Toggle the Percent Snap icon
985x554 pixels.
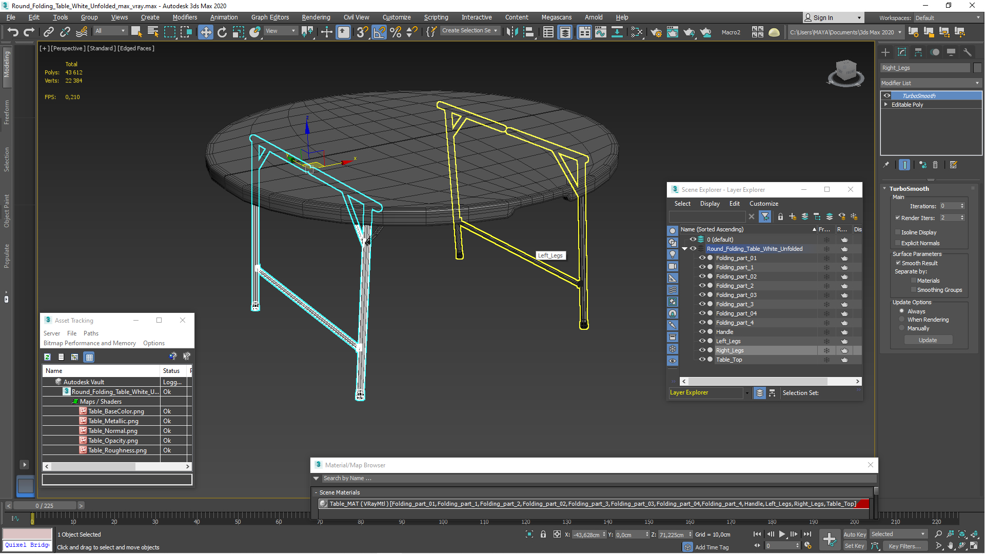[x=396, y=32]
